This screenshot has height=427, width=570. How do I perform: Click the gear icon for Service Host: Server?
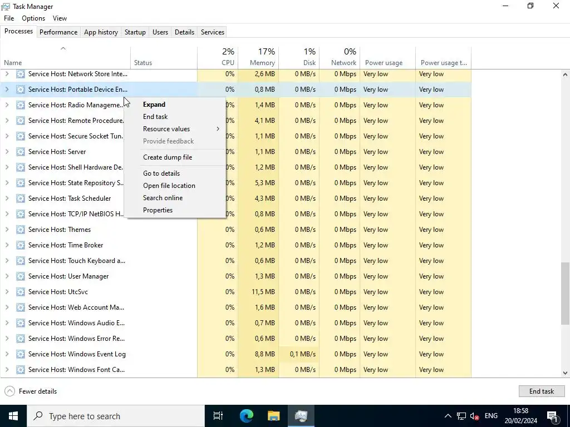21,152
